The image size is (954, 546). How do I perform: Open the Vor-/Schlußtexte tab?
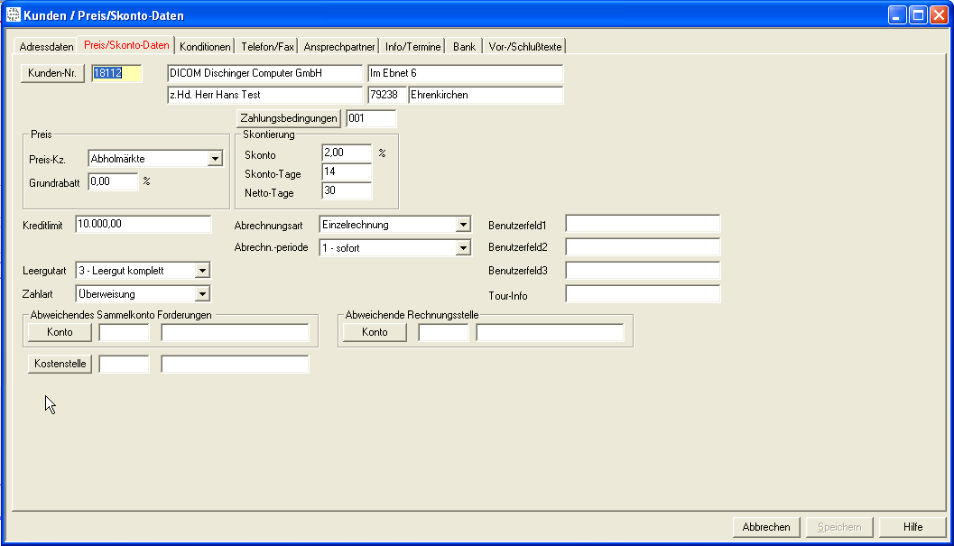pyautogui.click(x=526, y=46)
